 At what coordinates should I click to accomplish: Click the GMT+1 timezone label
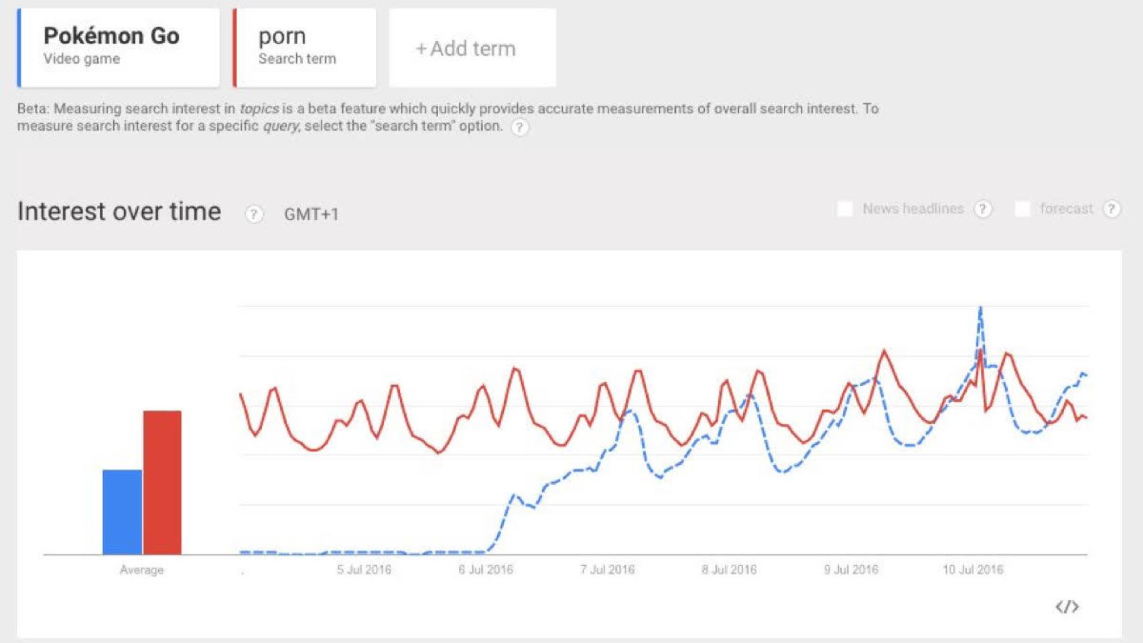tap(311, 214)
